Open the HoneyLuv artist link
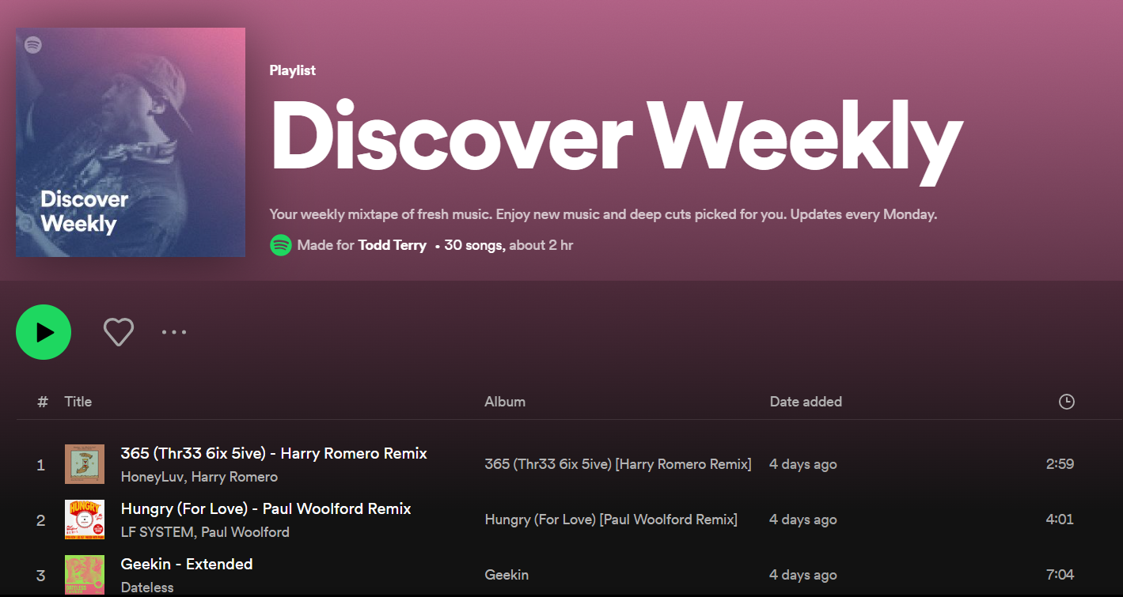The height and width of the screenshot is (597, 1123). tap(153, 477)
